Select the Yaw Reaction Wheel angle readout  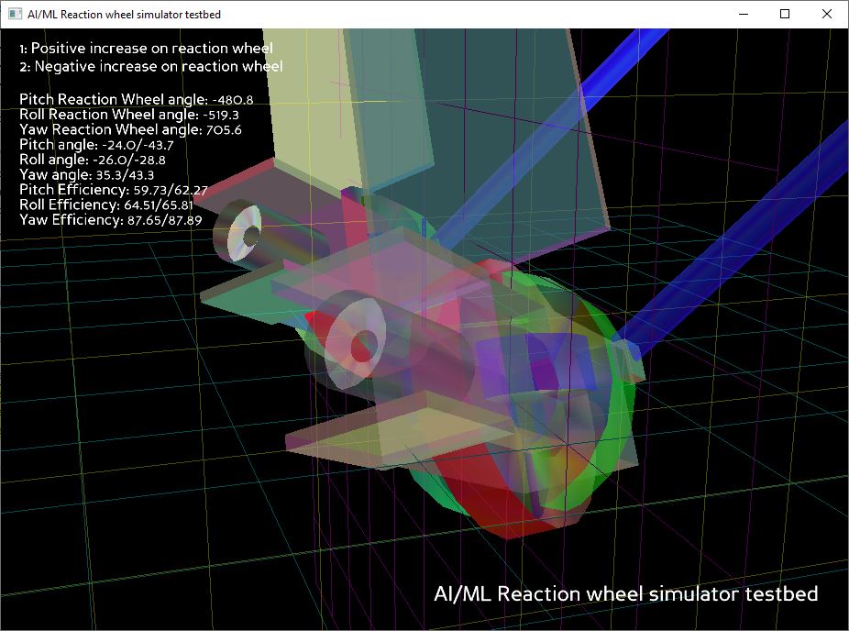click(x=130, y=130)
